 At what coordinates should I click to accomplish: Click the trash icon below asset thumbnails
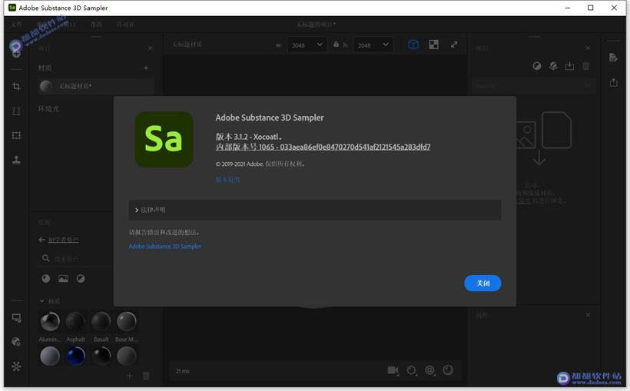point(146,376)
